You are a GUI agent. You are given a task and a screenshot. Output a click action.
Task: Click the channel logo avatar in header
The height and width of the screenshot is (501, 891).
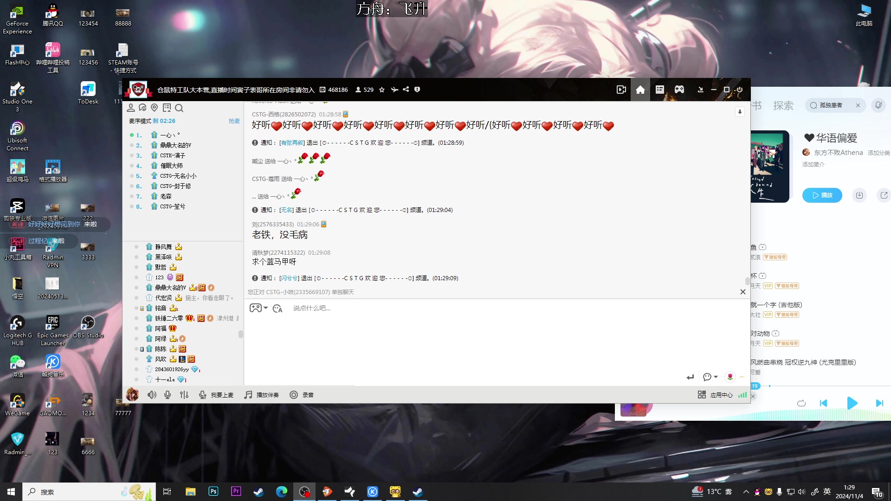click(138, 89)
